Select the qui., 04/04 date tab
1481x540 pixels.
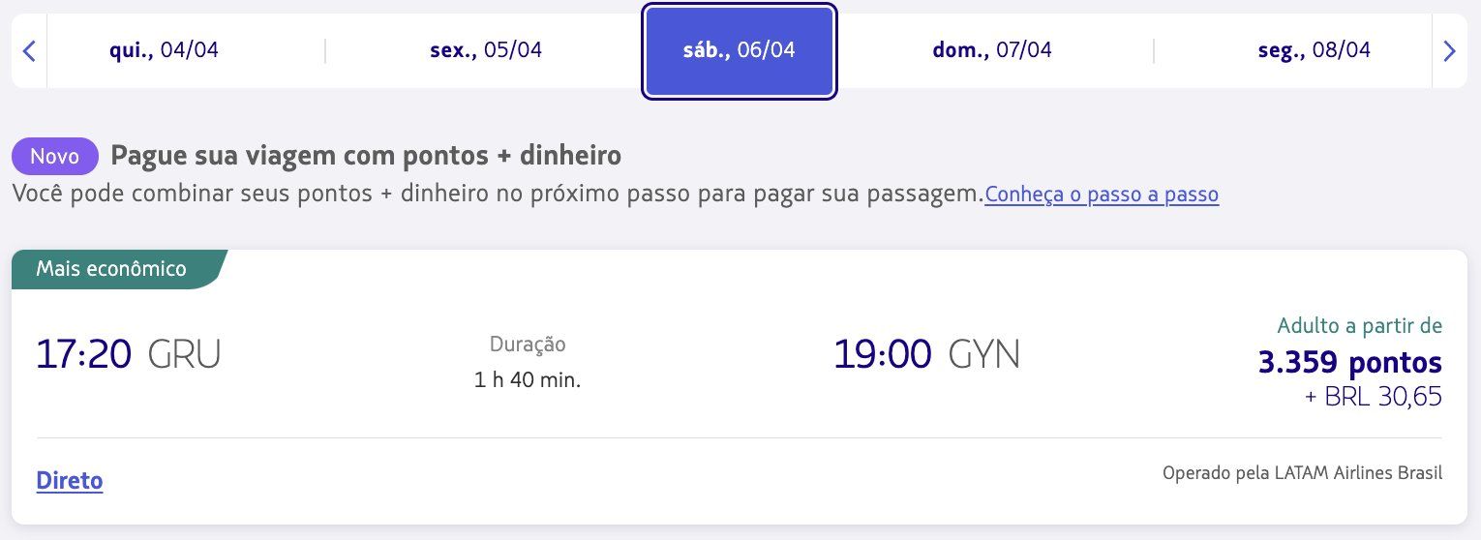[x=165, y=50]
